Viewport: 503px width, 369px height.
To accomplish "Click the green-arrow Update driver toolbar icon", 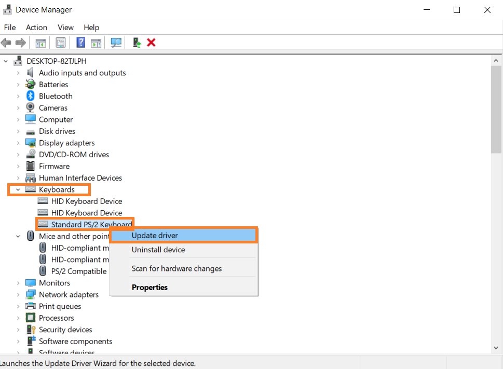I will pos(137,43).
